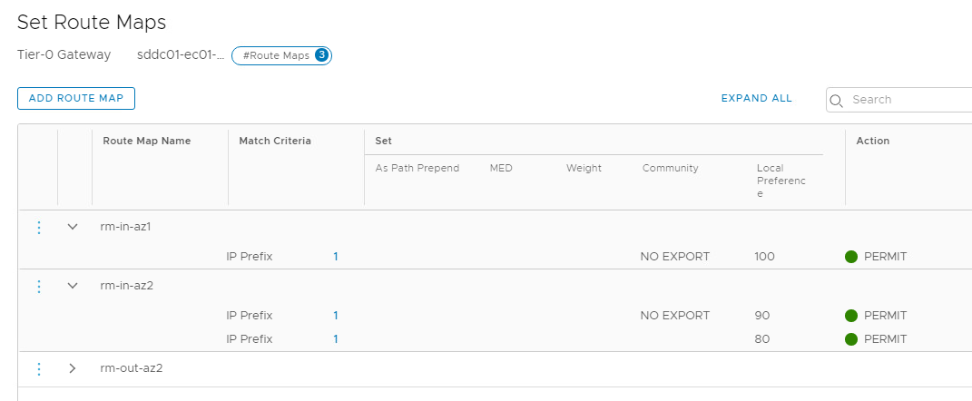Select the rm-out-az2 route map name

pos(132,368)
